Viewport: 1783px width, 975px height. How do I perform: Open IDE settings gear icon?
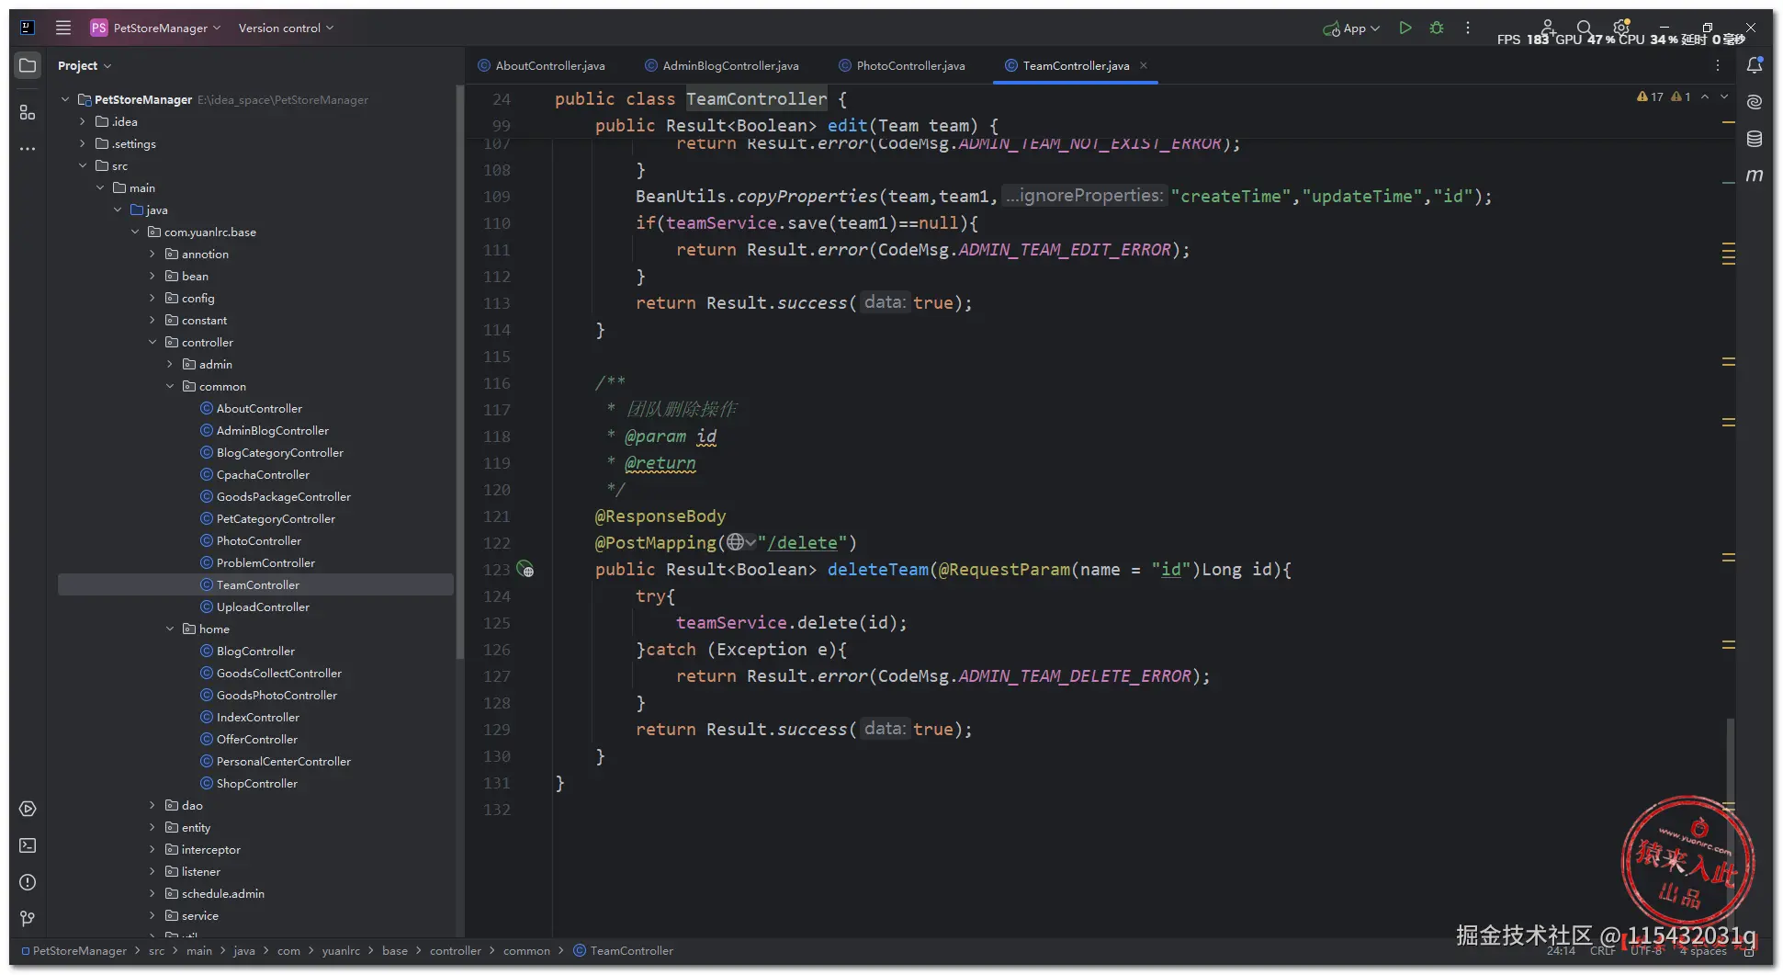click(1621, 27)
